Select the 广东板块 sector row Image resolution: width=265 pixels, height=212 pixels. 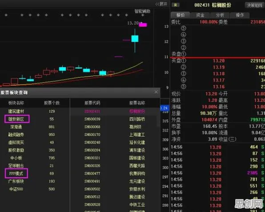coord(35,181)
